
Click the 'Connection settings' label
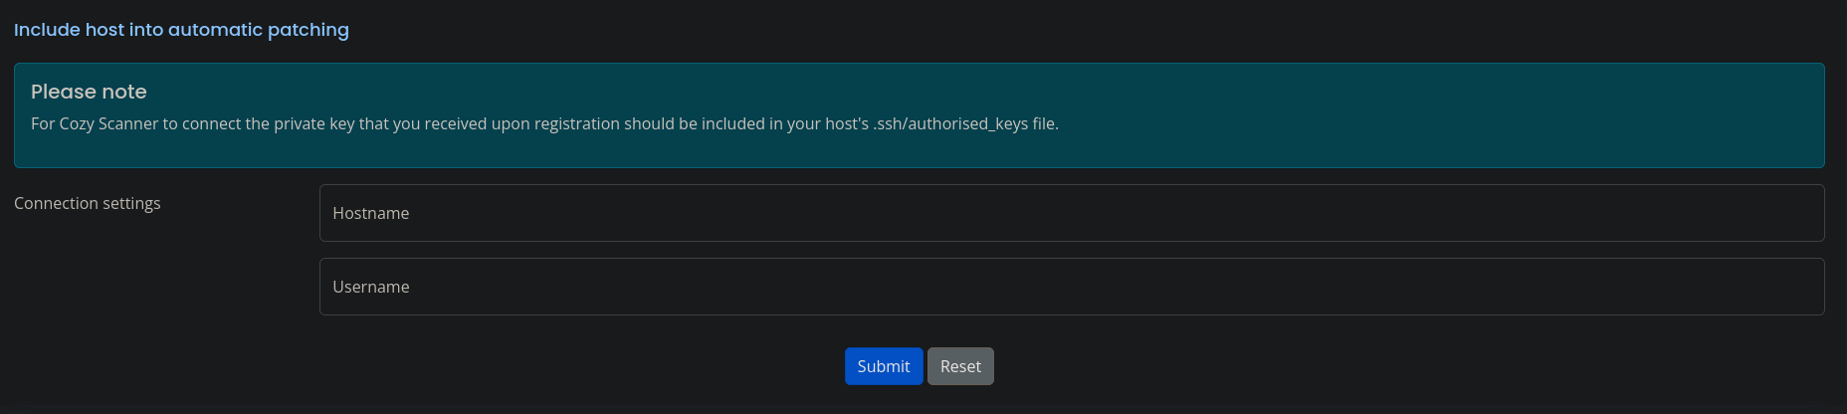pyautogui.click(x=88, y=203)
